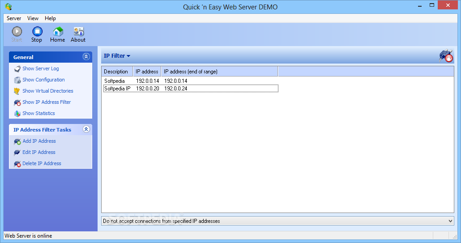Screen dimensions: 461x243
Task: Select the Softpedia IP row description
Action: point(117,89)
